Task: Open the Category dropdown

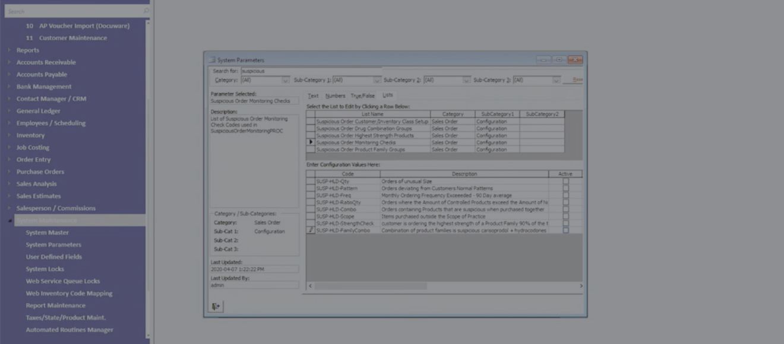Action: pyautogui.click(x=285, y=80)
